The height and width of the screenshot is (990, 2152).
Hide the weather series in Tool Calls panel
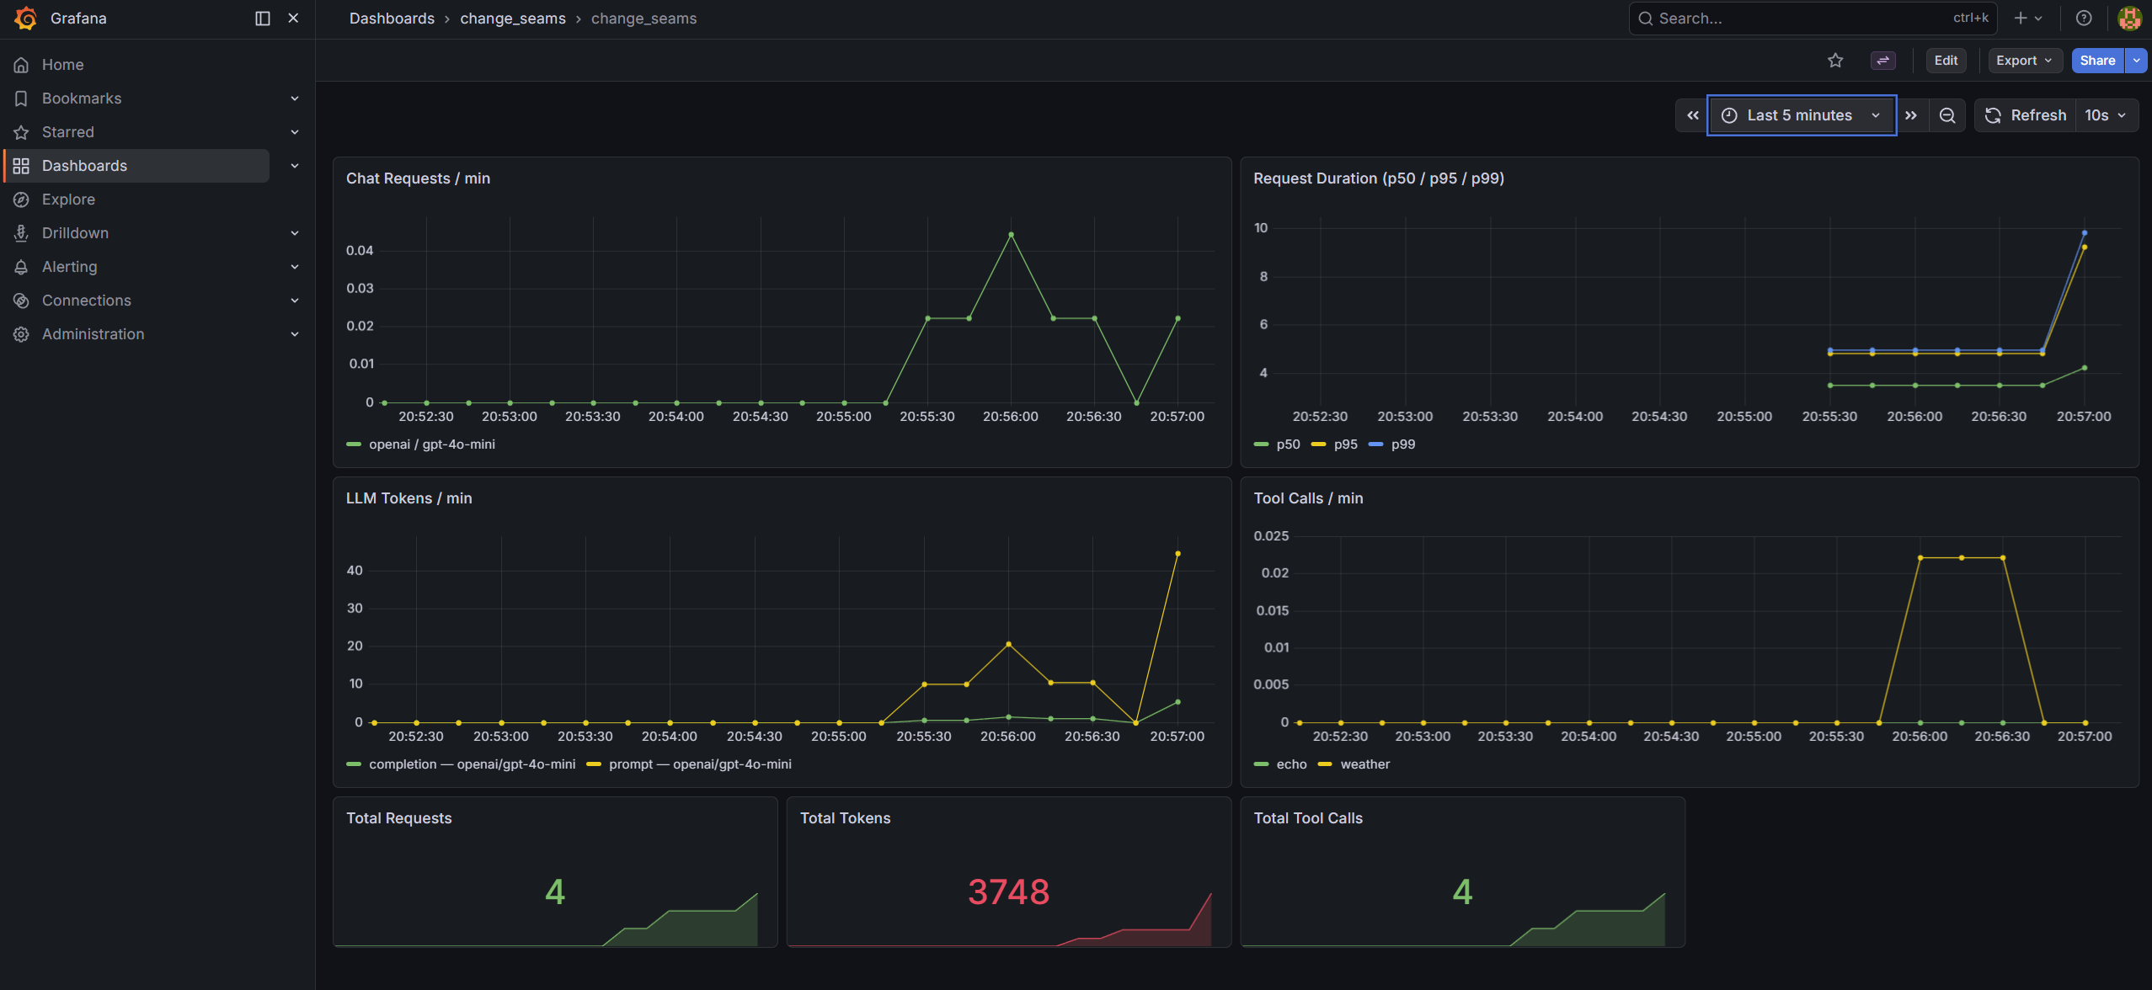pos(1364,764)
